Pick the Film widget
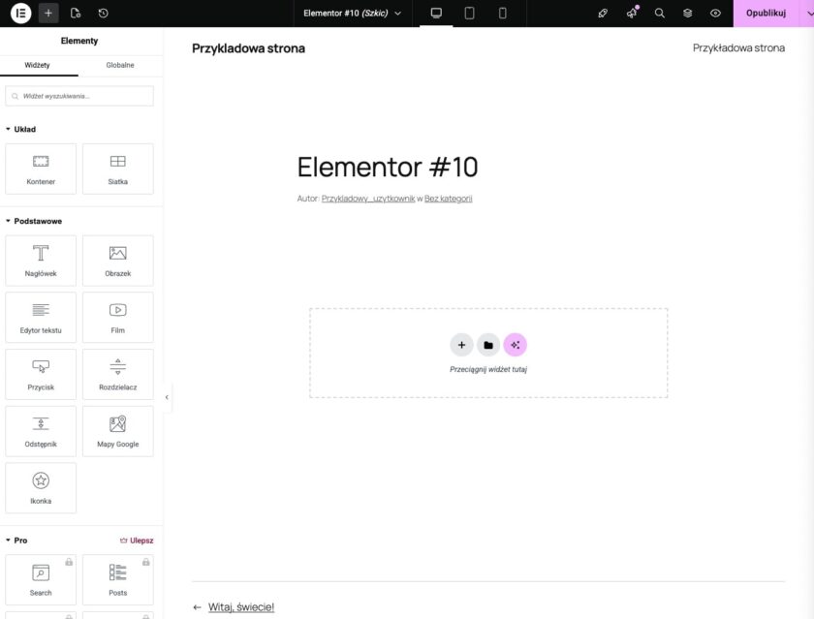 point(117,317)
